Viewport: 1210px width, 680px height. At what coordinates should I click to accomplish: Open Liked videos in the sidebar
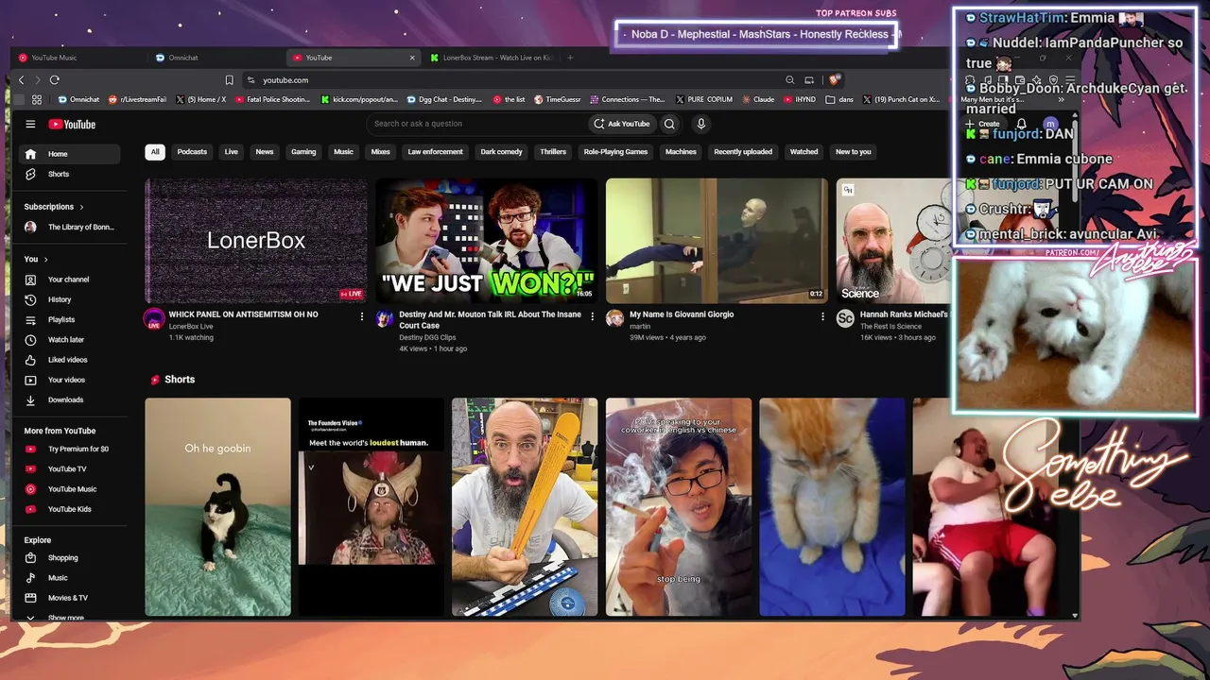[70, 360]
